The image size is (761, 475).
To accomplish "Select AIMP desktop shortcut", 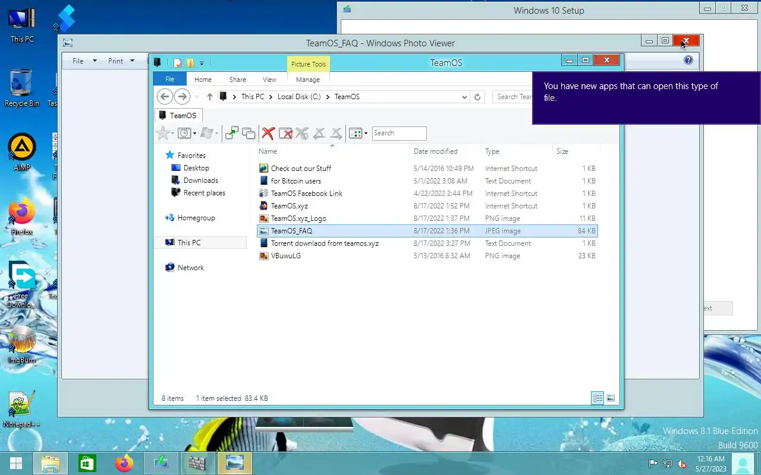I will (22, 152).
